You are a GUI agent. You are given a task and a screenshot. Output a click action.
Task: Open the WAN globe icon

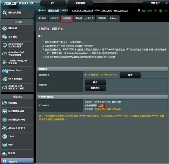point(5,120)
